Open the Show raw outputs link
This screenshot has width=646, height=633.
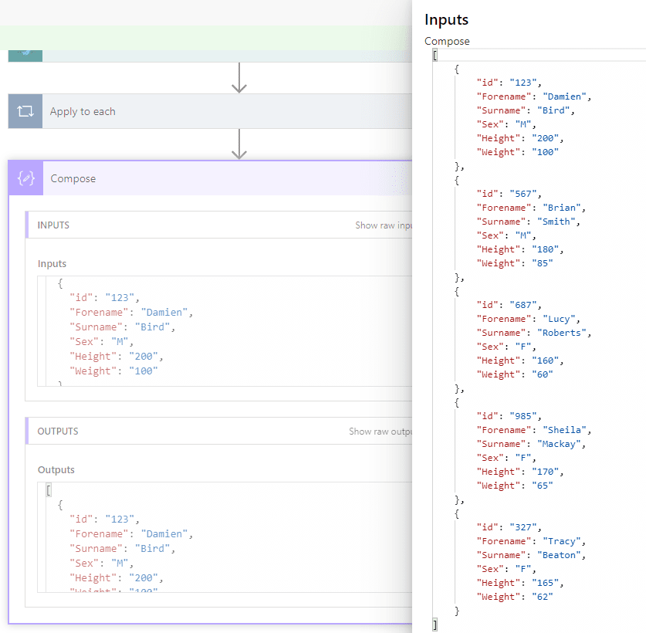[380, 432]
